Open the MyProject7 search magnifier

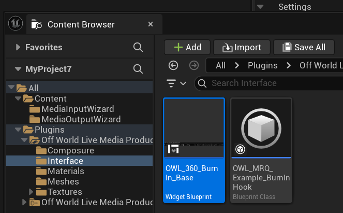click(x=138, y=69)
